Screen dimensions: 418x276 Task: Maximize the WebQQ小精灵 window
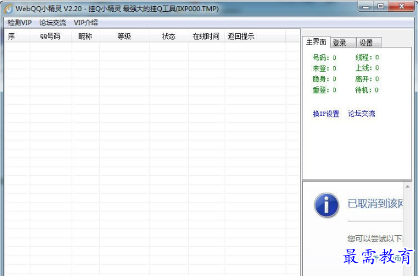tap(381, 6)
